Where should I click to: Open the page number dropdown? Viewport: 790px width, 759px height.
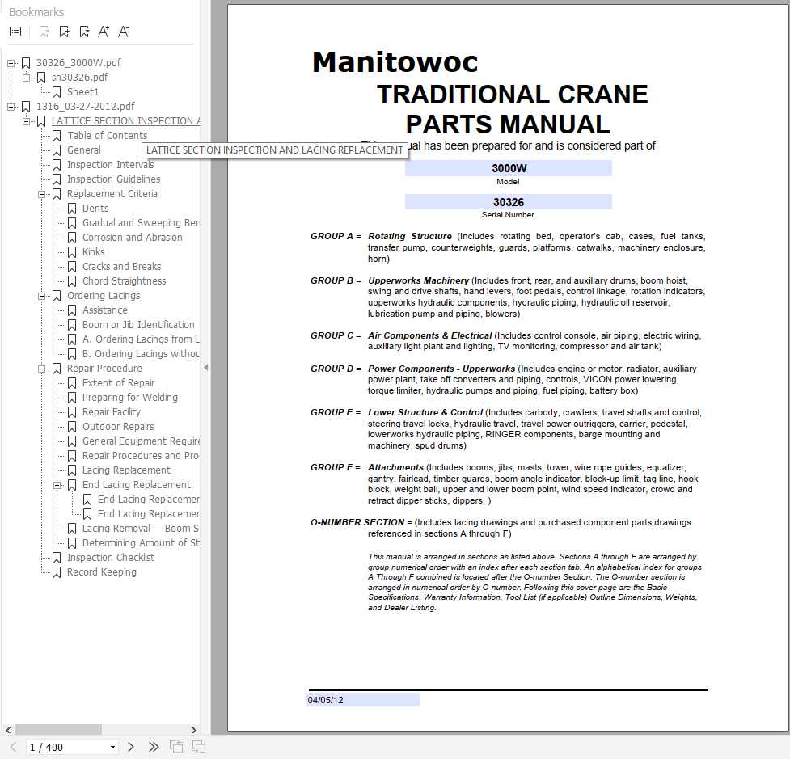click(x=112, y=747)
